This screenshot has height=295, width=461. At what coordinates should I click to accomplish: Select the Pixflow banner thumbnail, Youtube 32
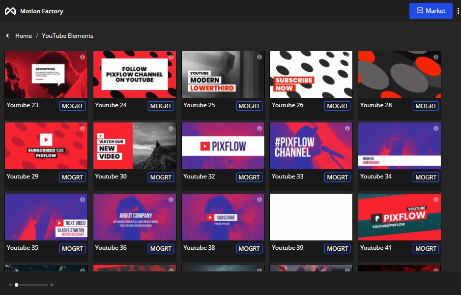tap(223, 146)
